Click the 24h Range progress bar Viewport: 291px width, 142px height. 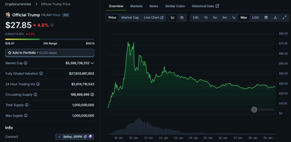tap(50, 39)
